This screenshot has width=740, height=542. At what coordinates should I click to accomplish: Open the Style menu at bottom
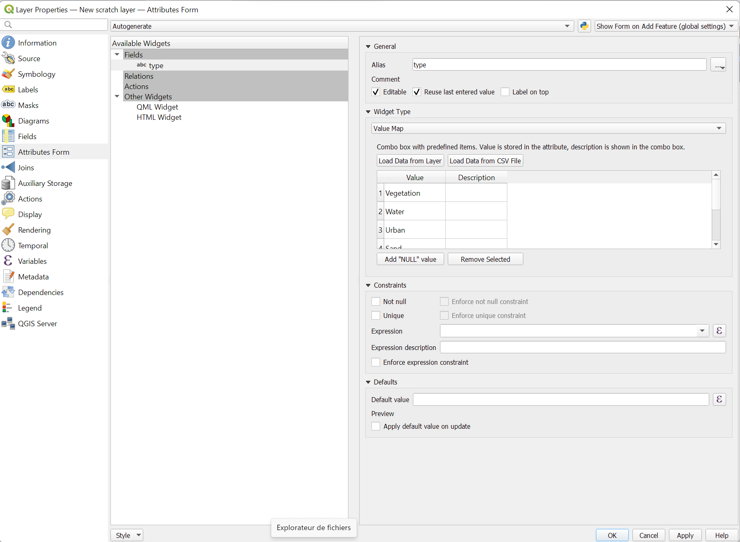(126, 535)
